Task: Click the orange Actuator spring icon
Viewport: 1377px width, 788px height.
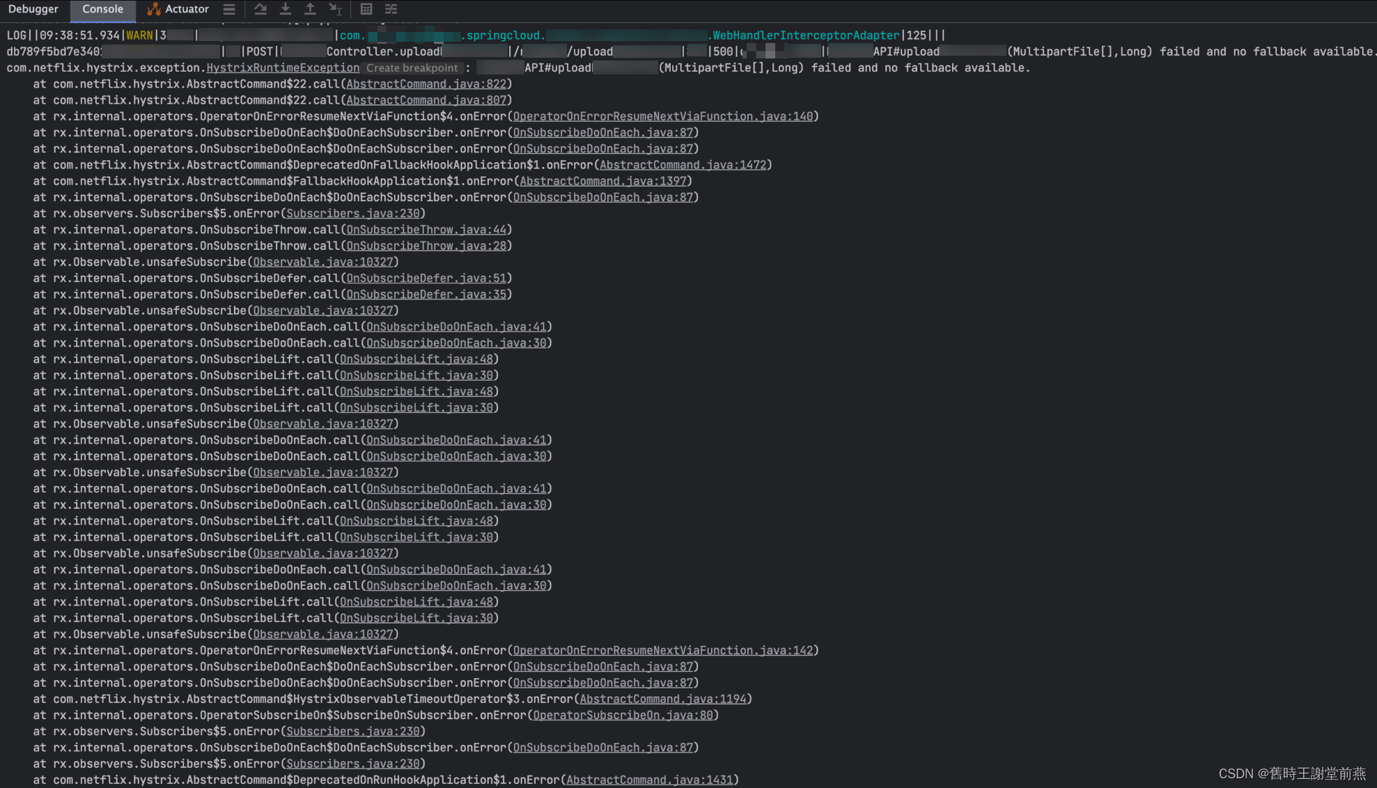Action: coord(153,9)
